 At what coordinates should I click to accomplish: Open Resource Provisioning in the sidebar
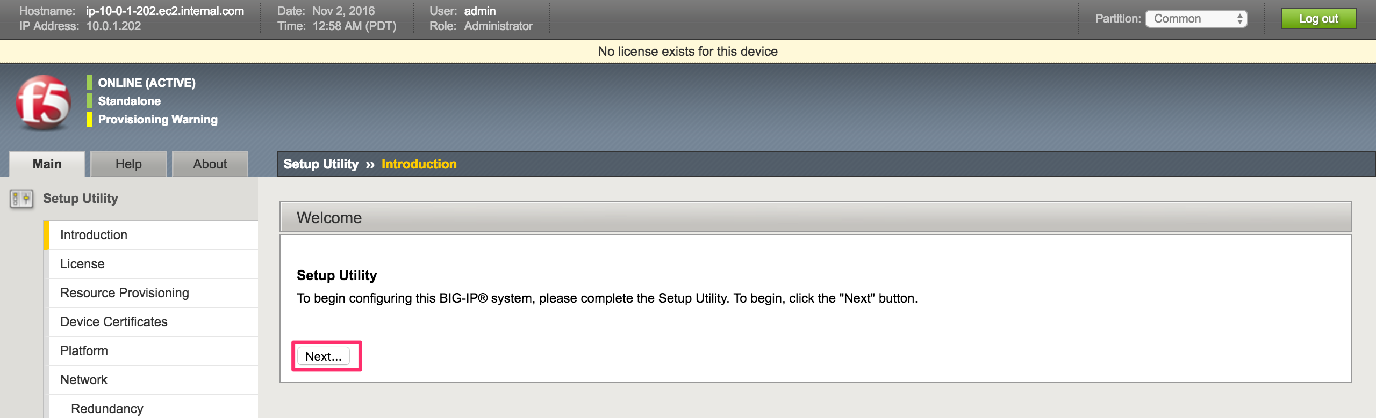(154, 293)
